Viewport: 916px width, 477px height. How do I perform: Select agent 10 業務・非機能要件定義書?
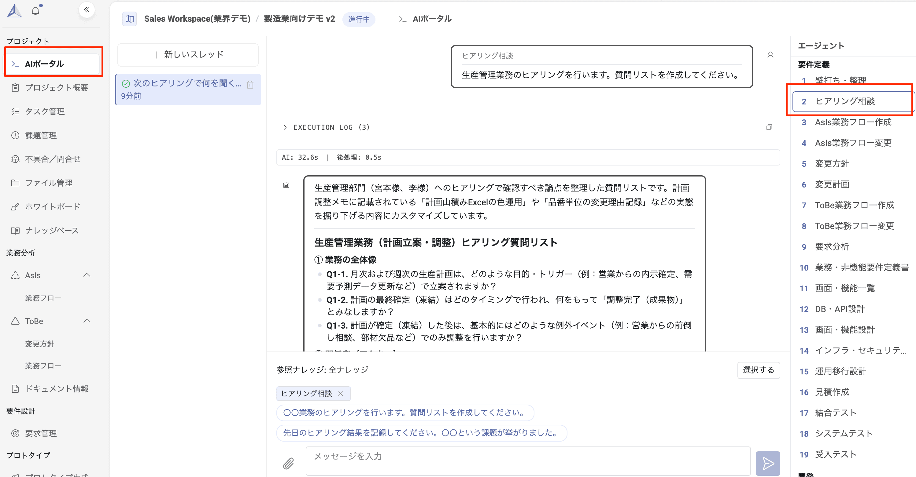pos(853,268)
